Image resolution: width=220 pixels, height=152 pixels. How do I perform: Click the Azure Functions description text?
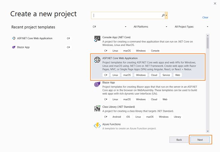tap(129, 128)
